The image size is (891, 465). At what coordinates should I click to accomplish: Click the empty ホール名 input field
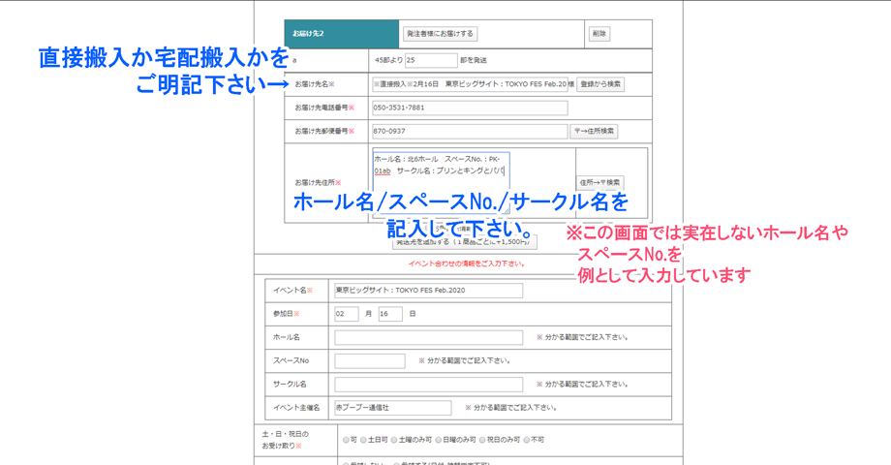pyautogui.click(x=428, y=337)
